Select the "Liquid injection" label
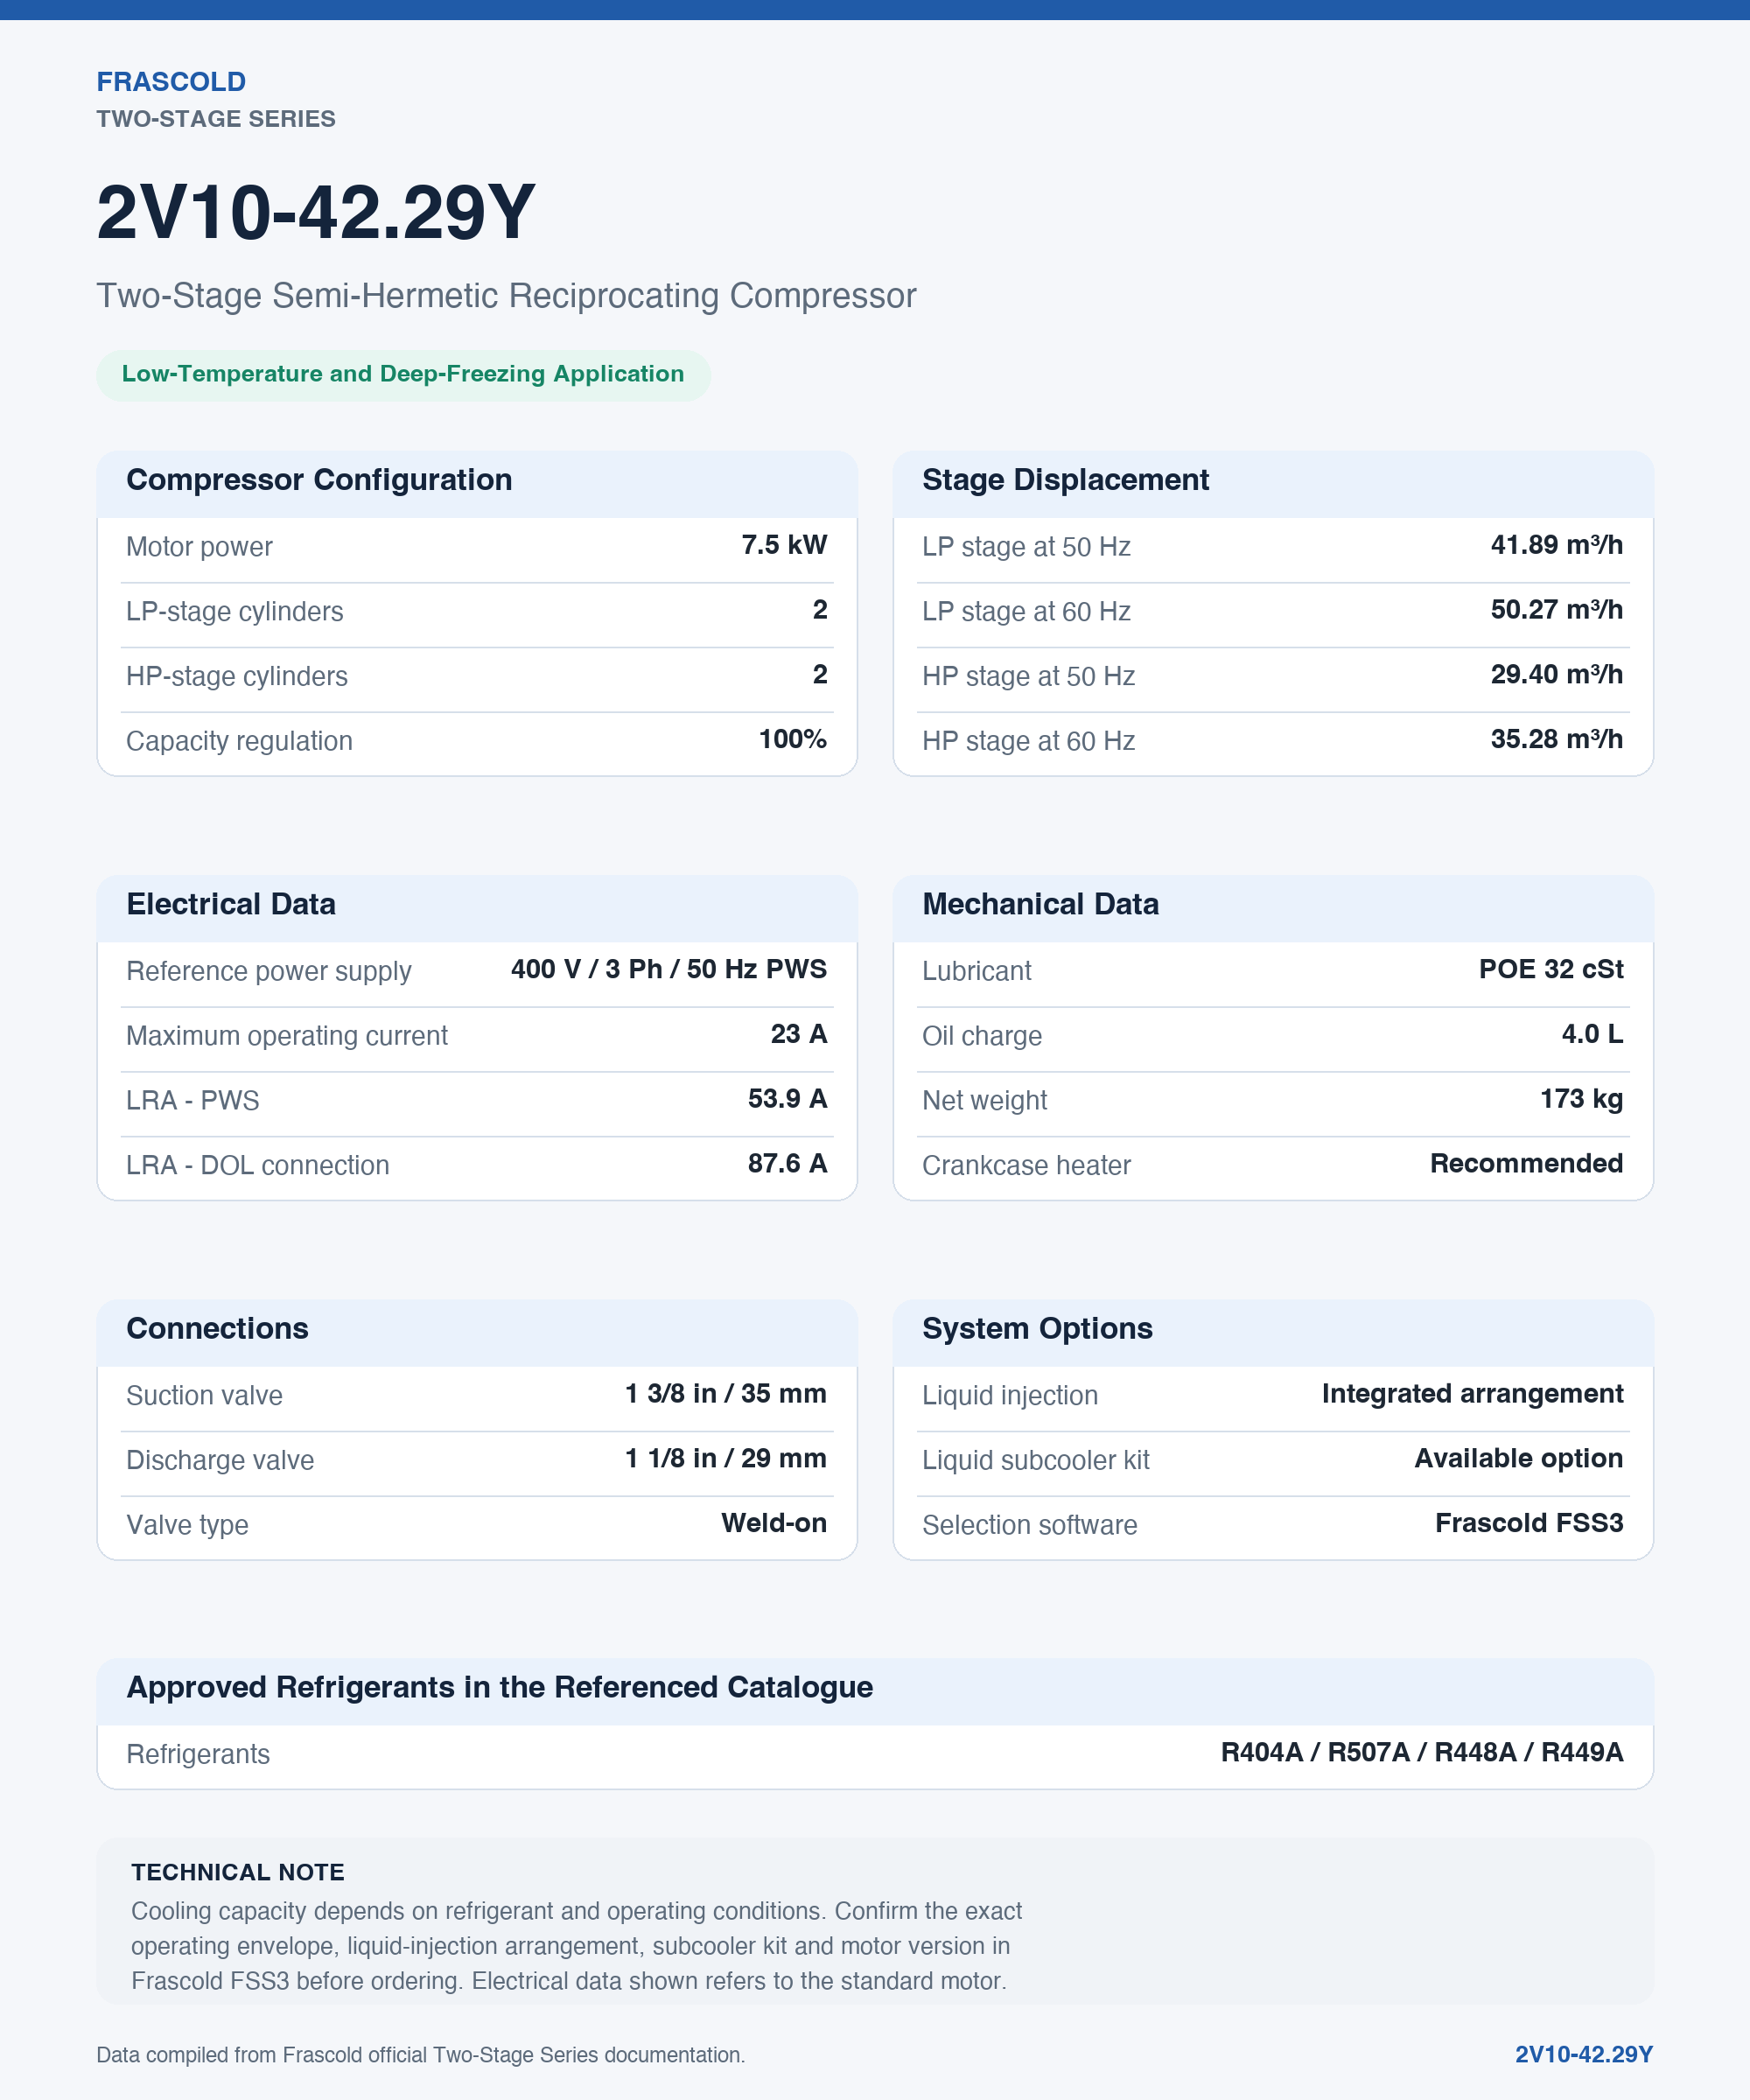 1011,1396
